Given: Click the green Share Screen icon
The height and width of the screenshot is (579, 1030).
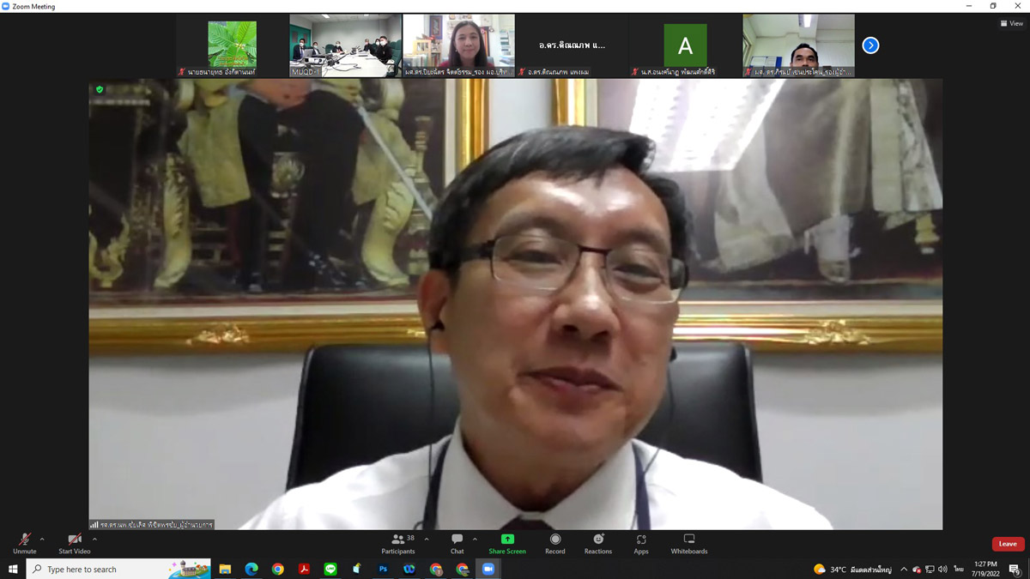Looking at the screenshot, I should (x=507, y=540).
